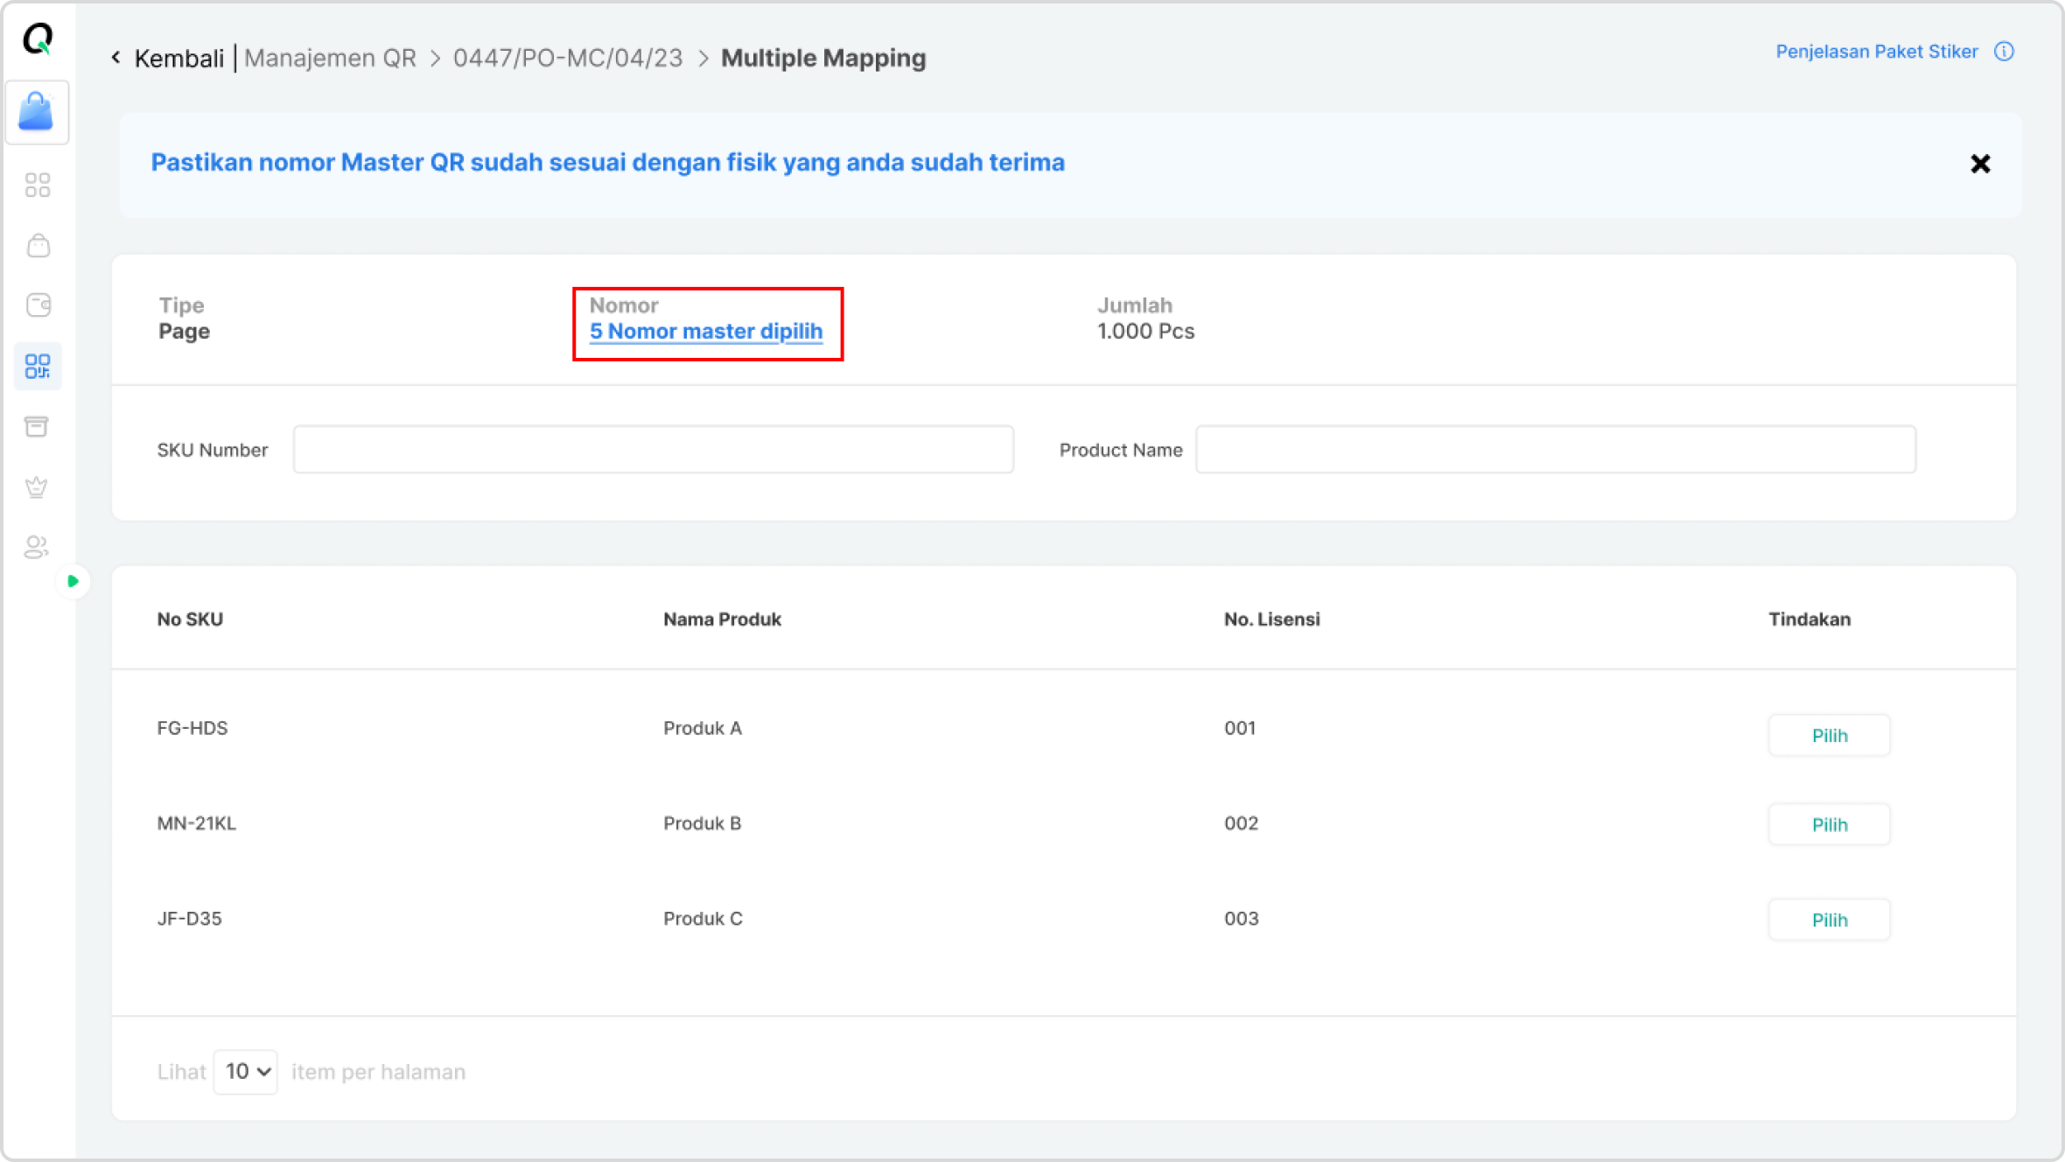This screenshot has width=2065, height=1162.
Task: Open the items per page dropdown
Action: point(246,1072)
